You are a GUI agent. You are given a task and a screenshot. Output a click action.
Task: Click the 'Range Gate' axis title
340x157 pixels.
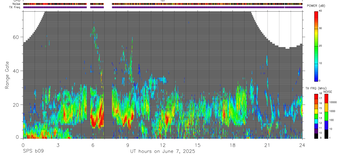[x=7, y=75]
